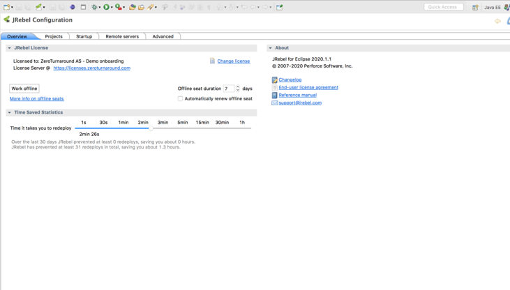This screenshot has width=510, height=290.
Task: Open the Run configurations dropdown arrow
Action: [x=112, y=7]
